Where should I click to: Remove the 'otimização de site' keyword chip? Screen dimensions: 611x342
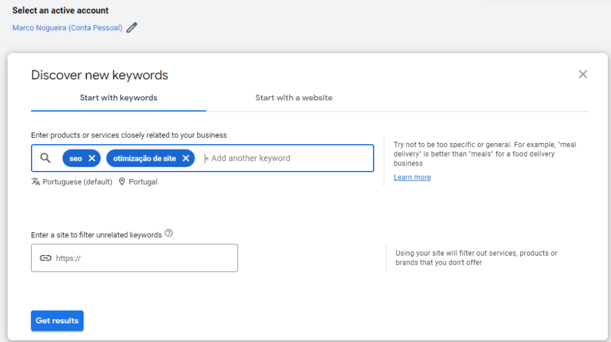(186, 158)
